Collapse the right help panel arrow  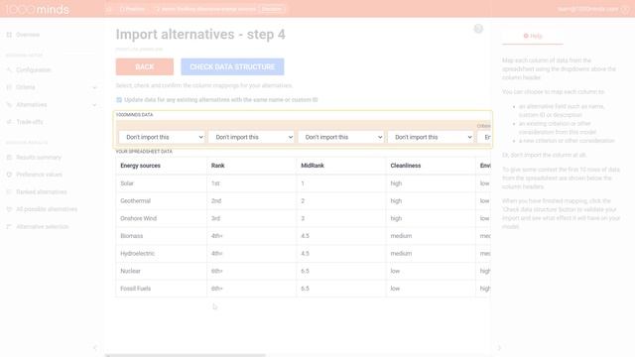pos(499,348)
